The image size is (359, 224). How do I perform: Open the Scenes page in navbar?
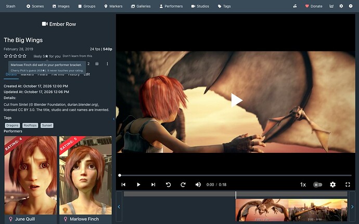(x=35, y=6)
